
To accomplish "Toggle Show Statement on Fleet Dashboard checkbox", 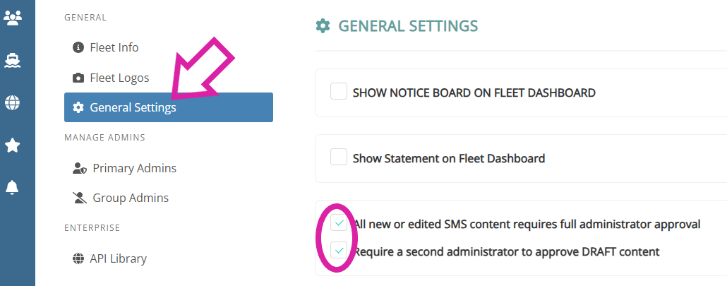I will point(339,157).
